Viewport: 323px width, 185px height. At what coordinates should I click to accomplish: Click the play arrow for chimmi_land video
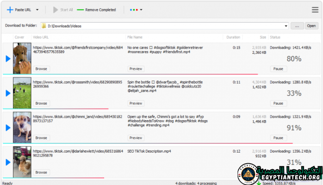[x=7, y=128]
